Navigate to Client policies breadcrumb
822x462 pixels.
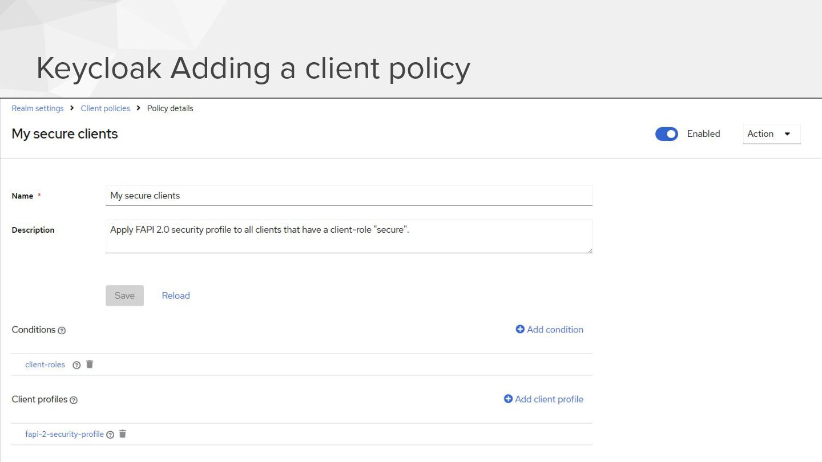[106, 108]
